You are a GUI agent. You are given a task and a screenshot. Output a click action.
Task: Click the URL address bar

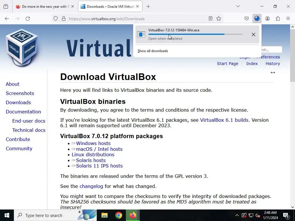137,19
